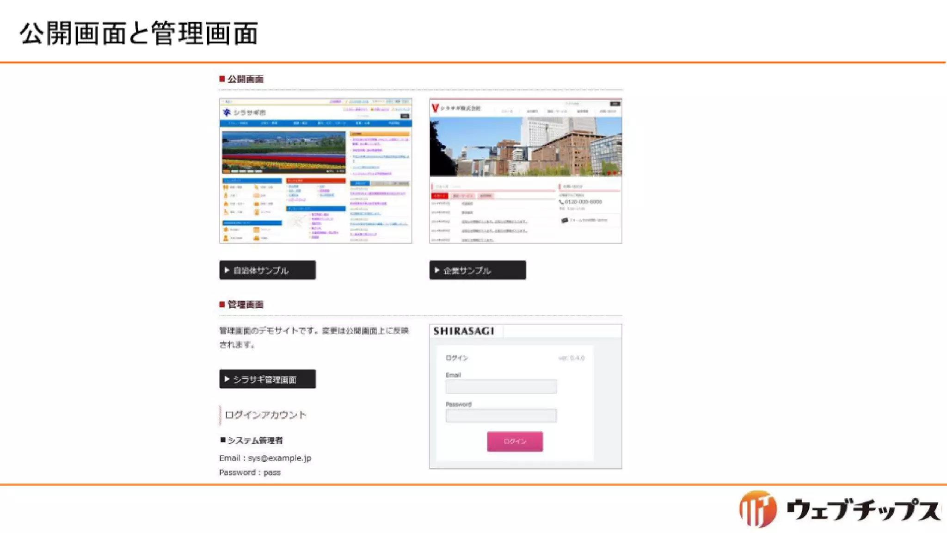Click the arrow icon on 企業サンプル button
Screen dimensions: 947x533
(437, 270)
